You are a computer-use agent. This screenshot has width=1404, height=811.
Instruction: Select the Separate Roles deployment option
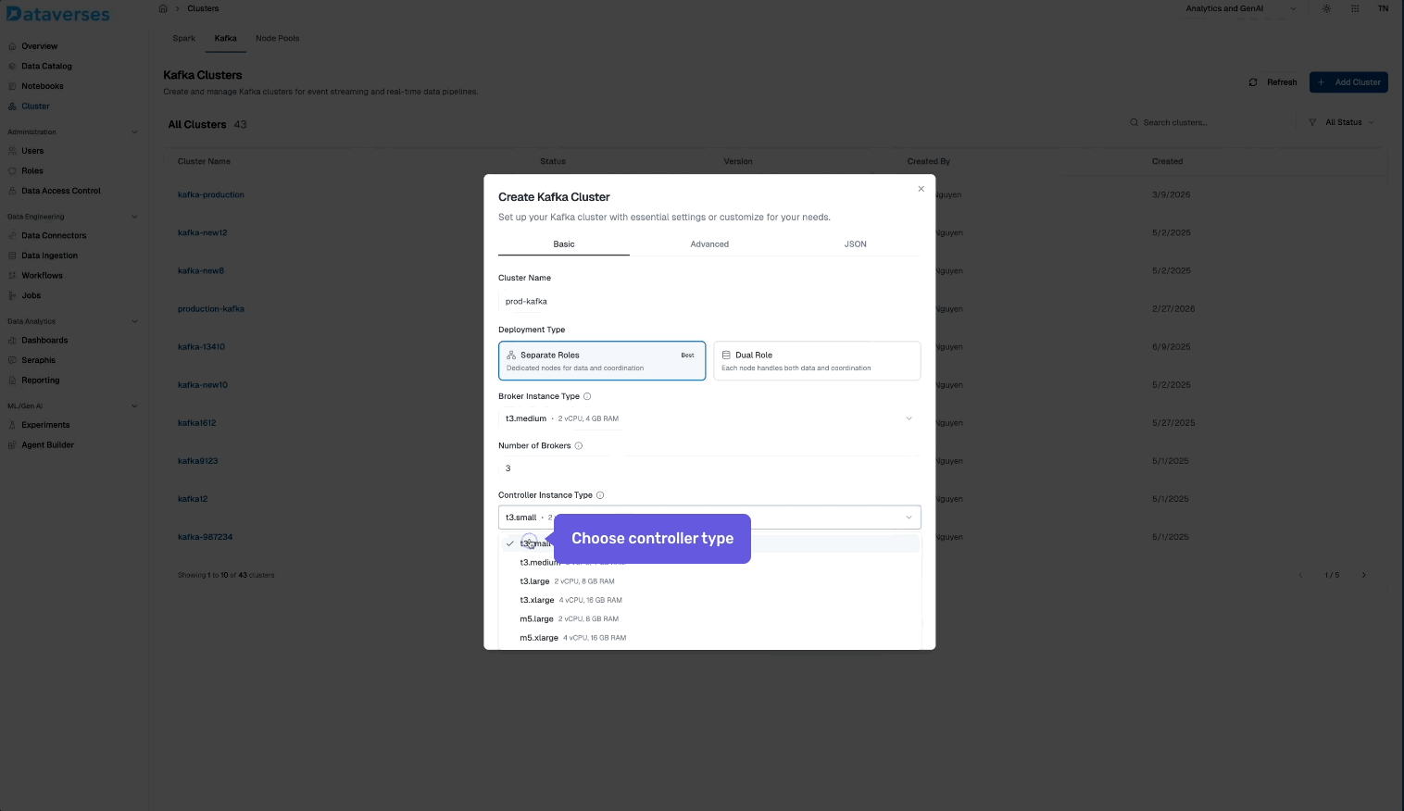(x=601, y=361)
